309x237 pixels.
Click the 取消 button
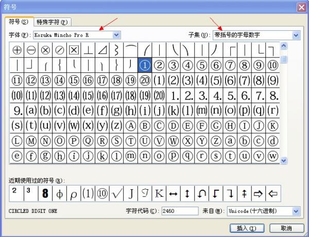[x=286, y=228]
